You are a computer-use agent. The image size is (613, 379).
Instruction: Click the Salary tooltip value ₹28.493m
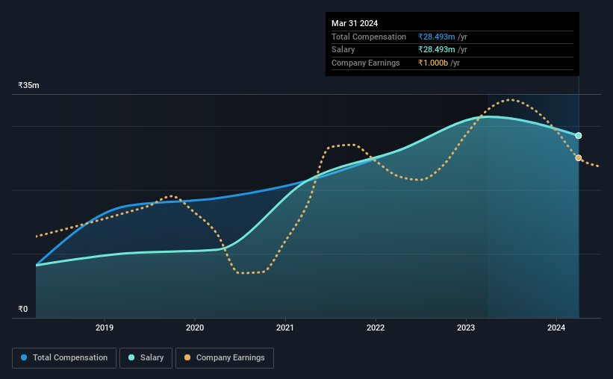[436, 50]
